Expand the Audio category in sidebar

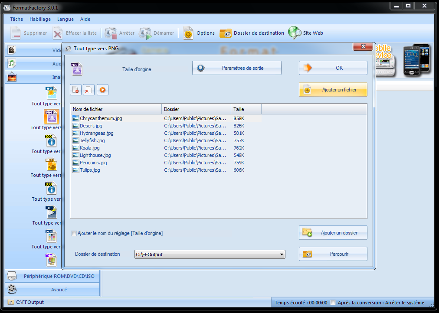tap(33, 63)
